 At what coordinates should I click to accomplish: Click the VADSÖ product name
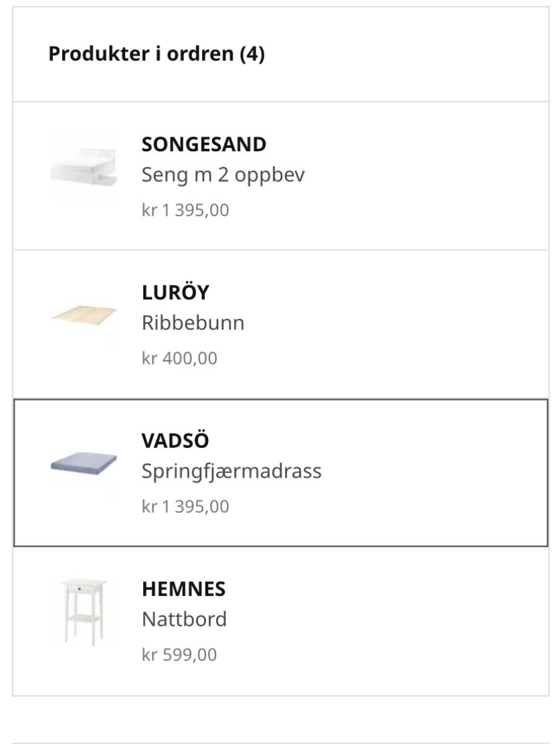point(175,441)
